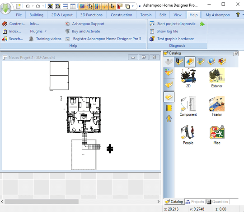Switch to the Quantities panel tab
This screenshot has width=244, height=212.
217,202
